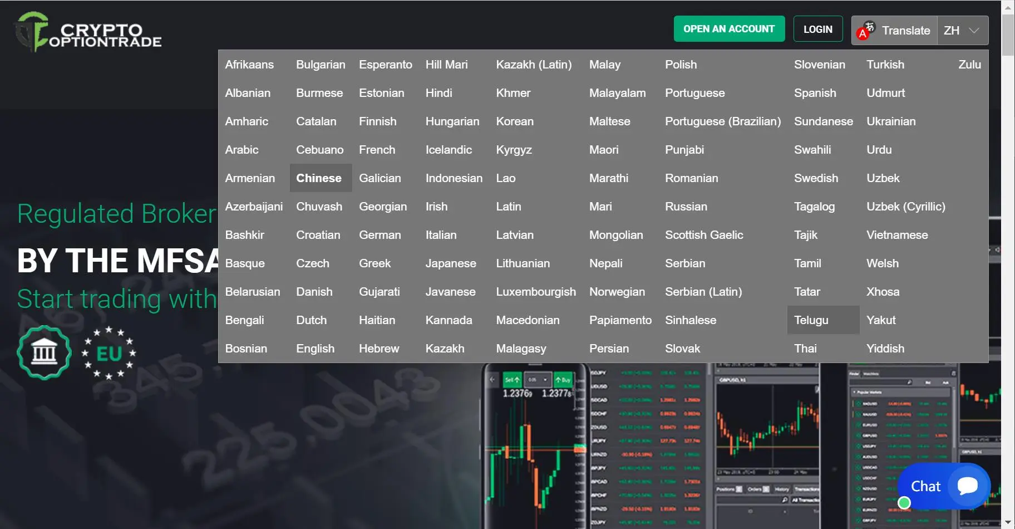Image resolution: width=1015 pixels, height=529 pixels.
Task: Click the scrollbar down arrow
Action: pyautogui.click(x=1008, y=522)
